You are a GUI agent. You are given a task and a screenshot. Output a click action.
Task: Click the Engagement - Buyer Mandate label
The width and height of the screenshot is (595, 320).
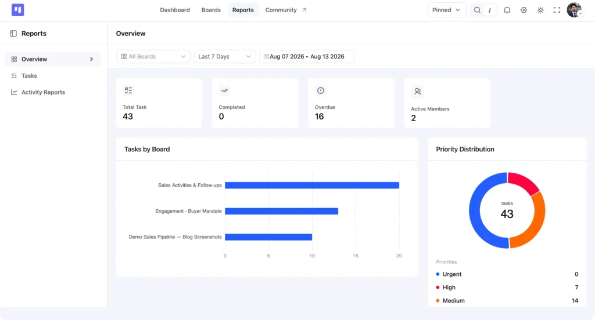point(189,211)
